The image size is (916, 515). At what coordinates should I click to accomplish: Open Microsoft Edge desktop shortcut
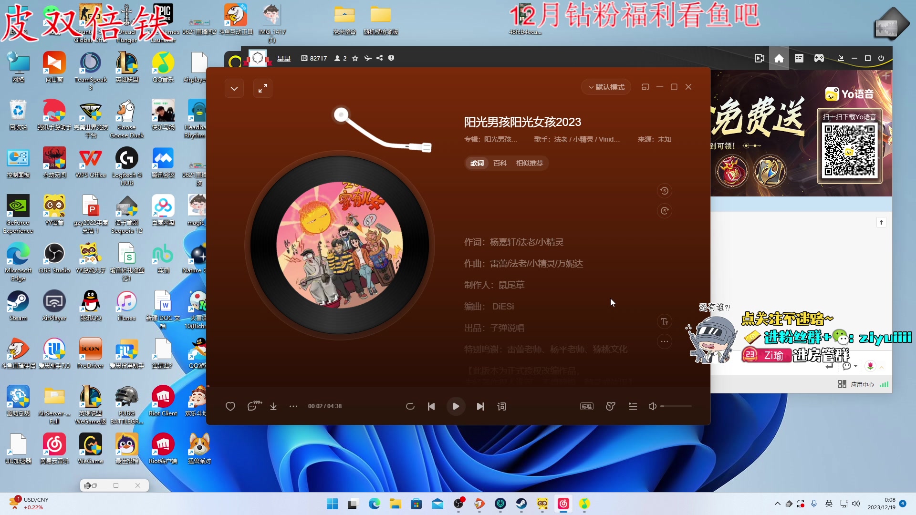18,262
